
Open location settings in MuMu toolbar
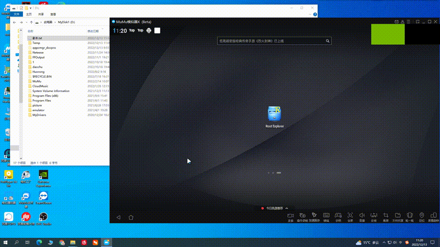coord(422,217)
